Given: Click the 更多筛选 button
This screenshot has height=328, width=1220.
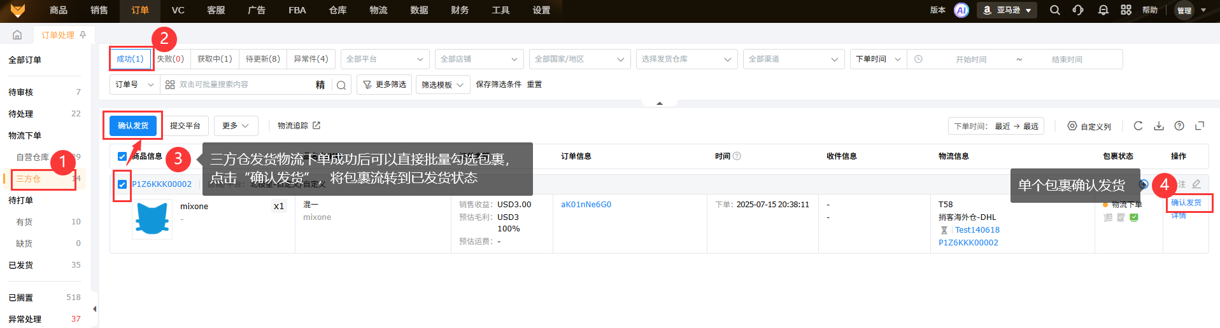Looking at the screenshot, I should click(x=384, y=85).
